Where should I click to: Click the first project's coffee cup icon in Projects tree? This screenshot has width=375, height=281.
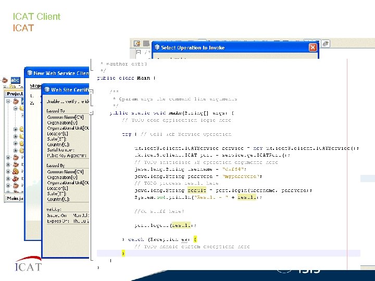[16, 101]
